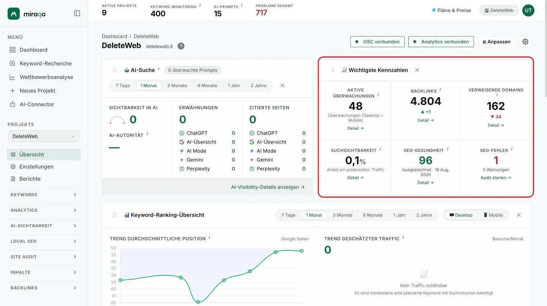
Task: Click Audit starten link
Action: tap(496, 178)
